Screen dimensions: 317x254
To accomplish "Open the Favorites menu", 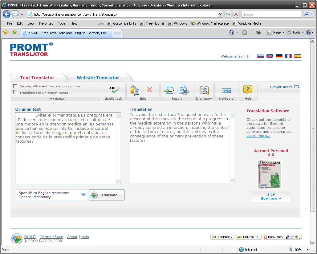I will [x=46, y=23].
